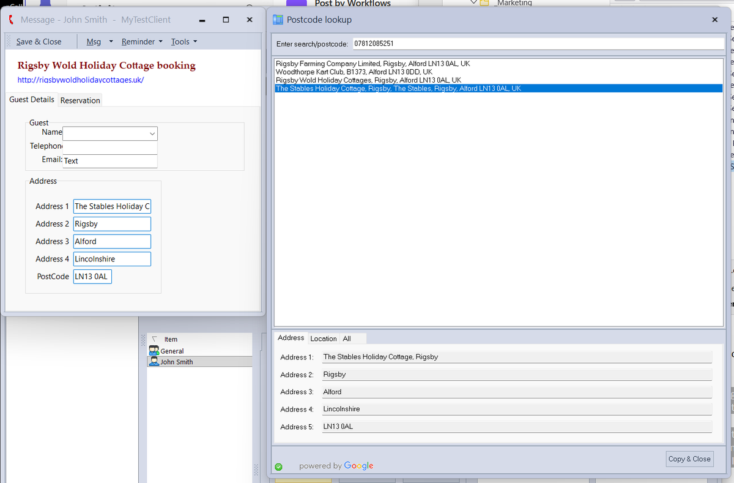The width and height of the screenshot is (734, 483).
Task: Select The Stables Holiday Cottage result
Action: point(499,88)
